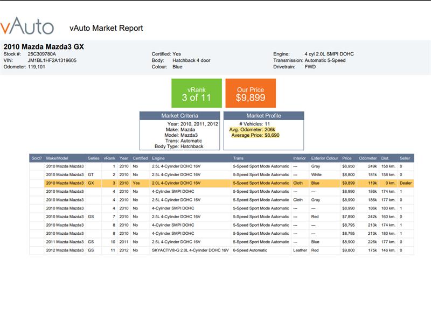The height and width of the screenshot is (322, 431).
Task: Click the Certified: Yes field
Action: [x=166, y=54]
